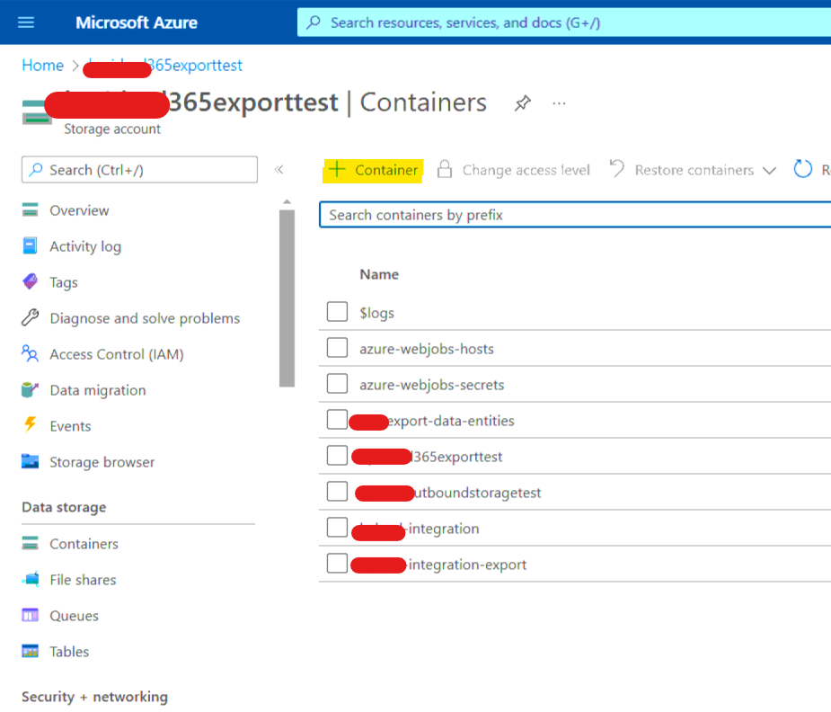Tick the 365exporttest container checkbox

pos(337,456)
